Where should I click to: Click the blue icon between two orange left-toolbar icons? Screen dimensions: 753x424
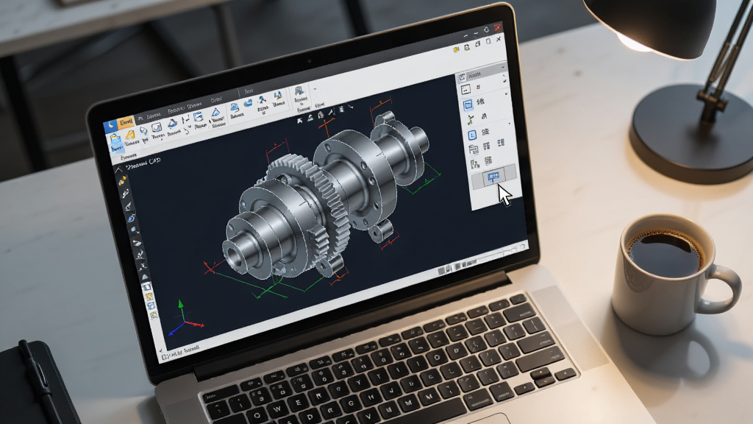point(151,305)
